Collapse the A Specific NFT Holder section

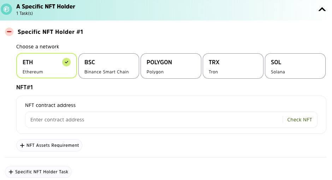point(322,10)
